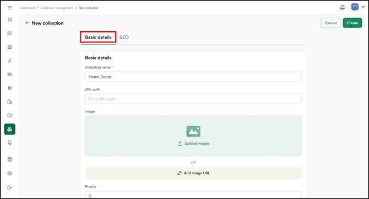
Task: Open the settings gear sidebar icon
Action: 10,173
